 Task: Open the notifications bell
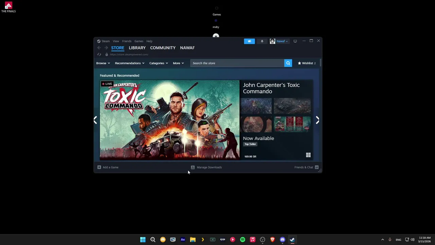(262, 41)
